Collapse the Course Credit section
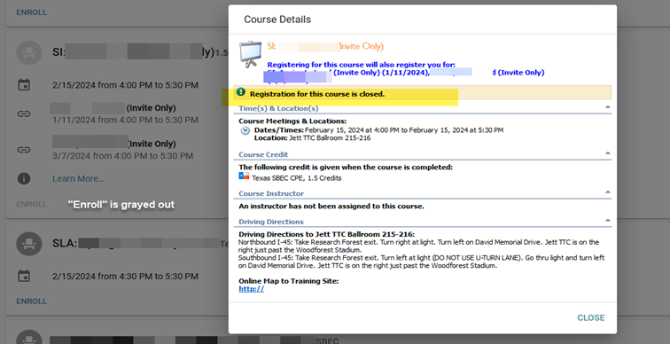The width and height of the screenshot is (670, 344). coord(608,153)
